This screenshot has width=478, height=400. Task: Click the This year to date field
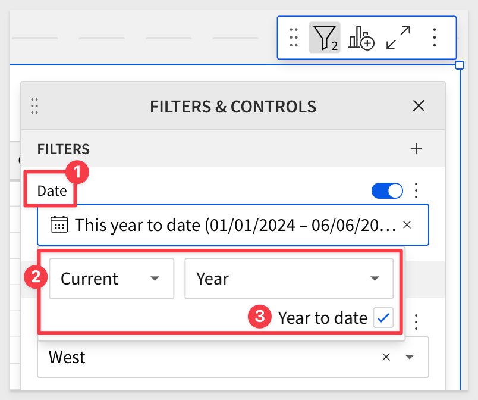coord(233,225)
